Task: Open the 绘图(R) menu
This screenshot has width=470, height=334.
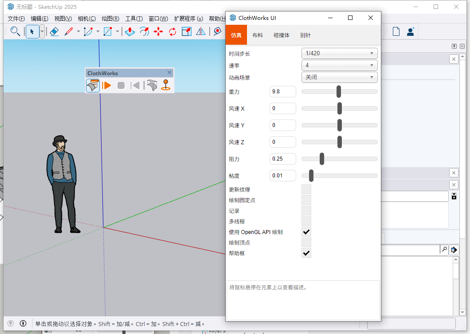Action: coord(110,19)
